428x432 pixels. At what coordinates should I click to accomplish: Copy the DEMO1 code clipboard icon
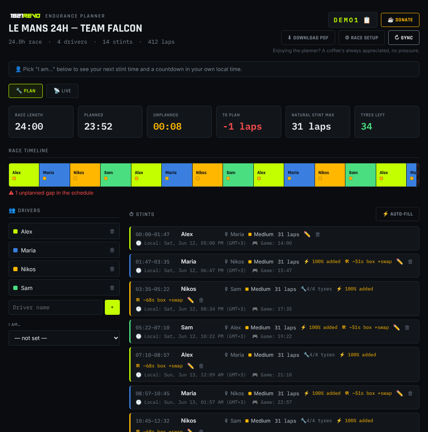[x=366, y=20]
